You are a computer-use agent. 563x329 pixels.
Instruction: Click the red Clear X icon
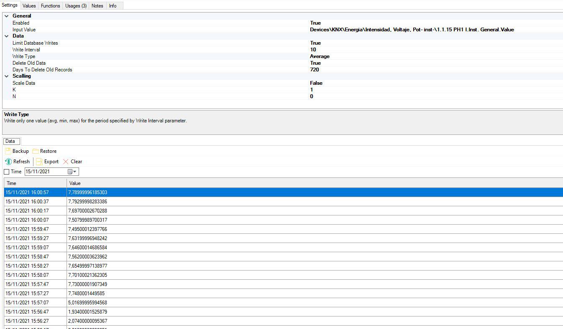[x=66, y=162]
